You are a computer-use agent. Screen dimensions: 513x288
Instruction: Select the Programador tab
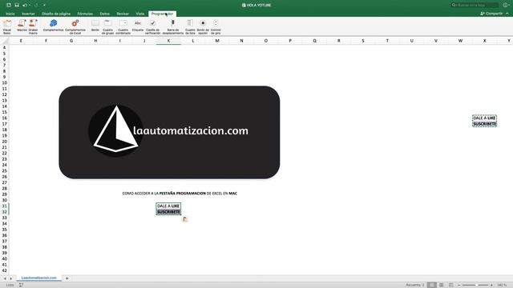[x=162, y=14]
